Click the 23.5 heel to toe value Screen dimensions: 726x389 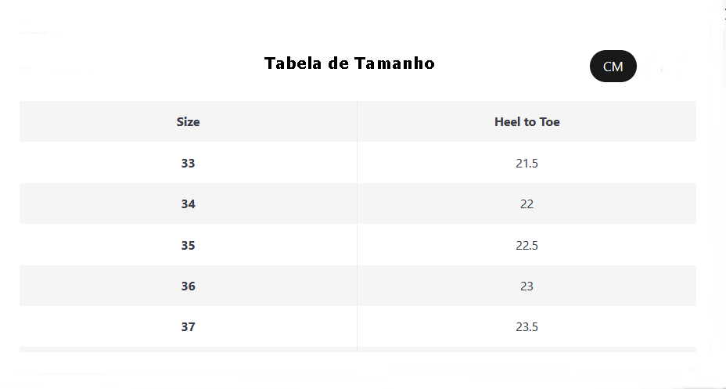pyautogui.click(x=527, y=327)
